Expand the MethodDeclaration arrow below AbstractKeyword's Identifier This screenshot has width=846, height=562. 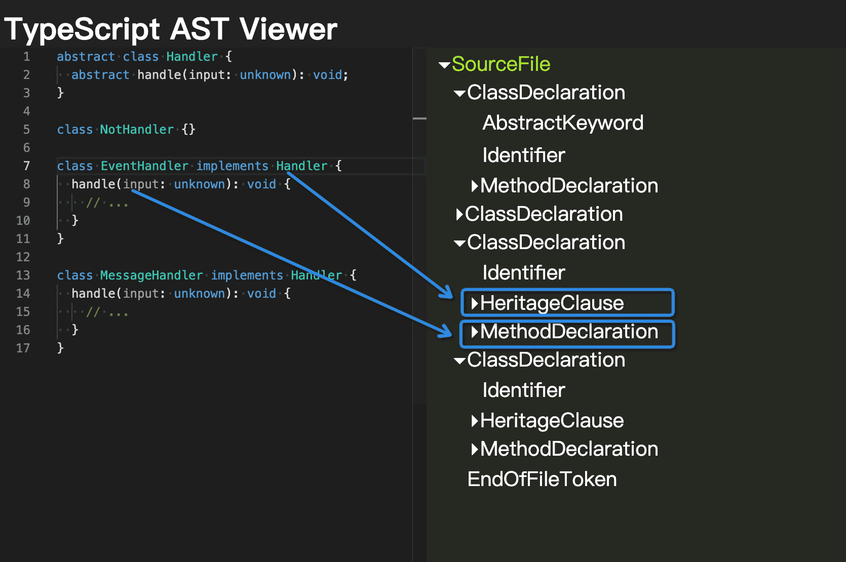point(474,186)
